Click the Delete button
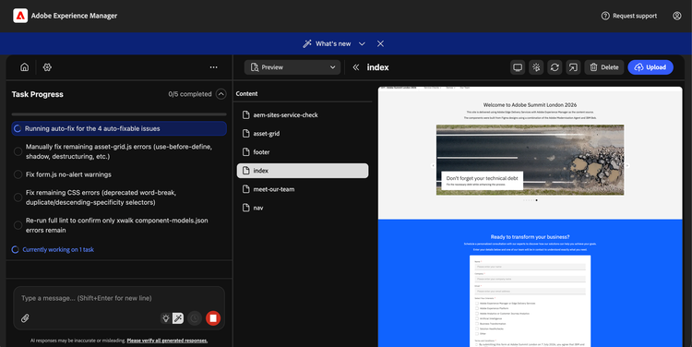 (604, 67)
